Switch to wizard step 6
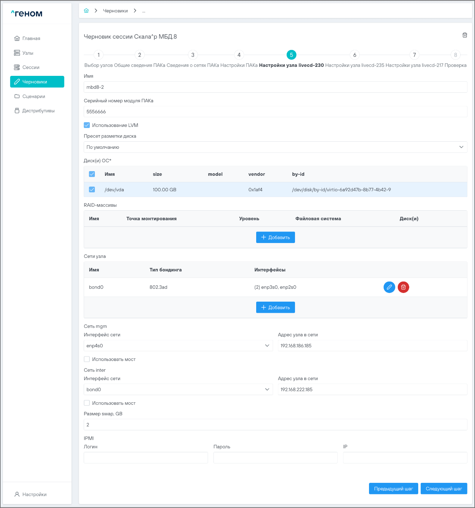 [355, 55]
